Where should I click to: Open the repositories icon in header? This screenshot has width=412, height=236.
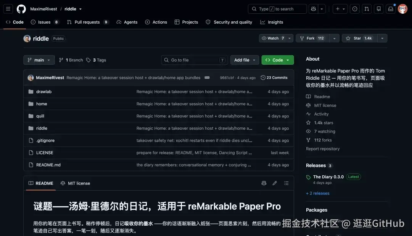pyautogui.click(x=379, y=9)
